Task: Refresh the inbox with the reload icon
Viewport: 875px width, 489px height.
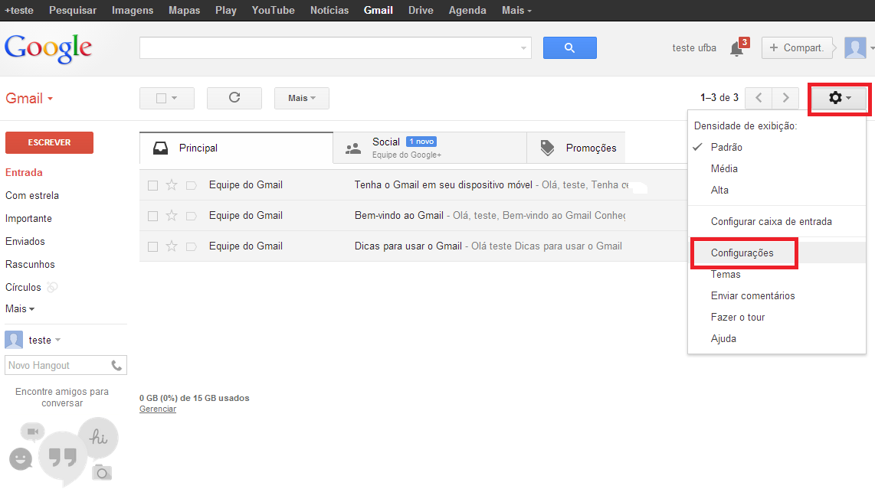Action: 234,98
